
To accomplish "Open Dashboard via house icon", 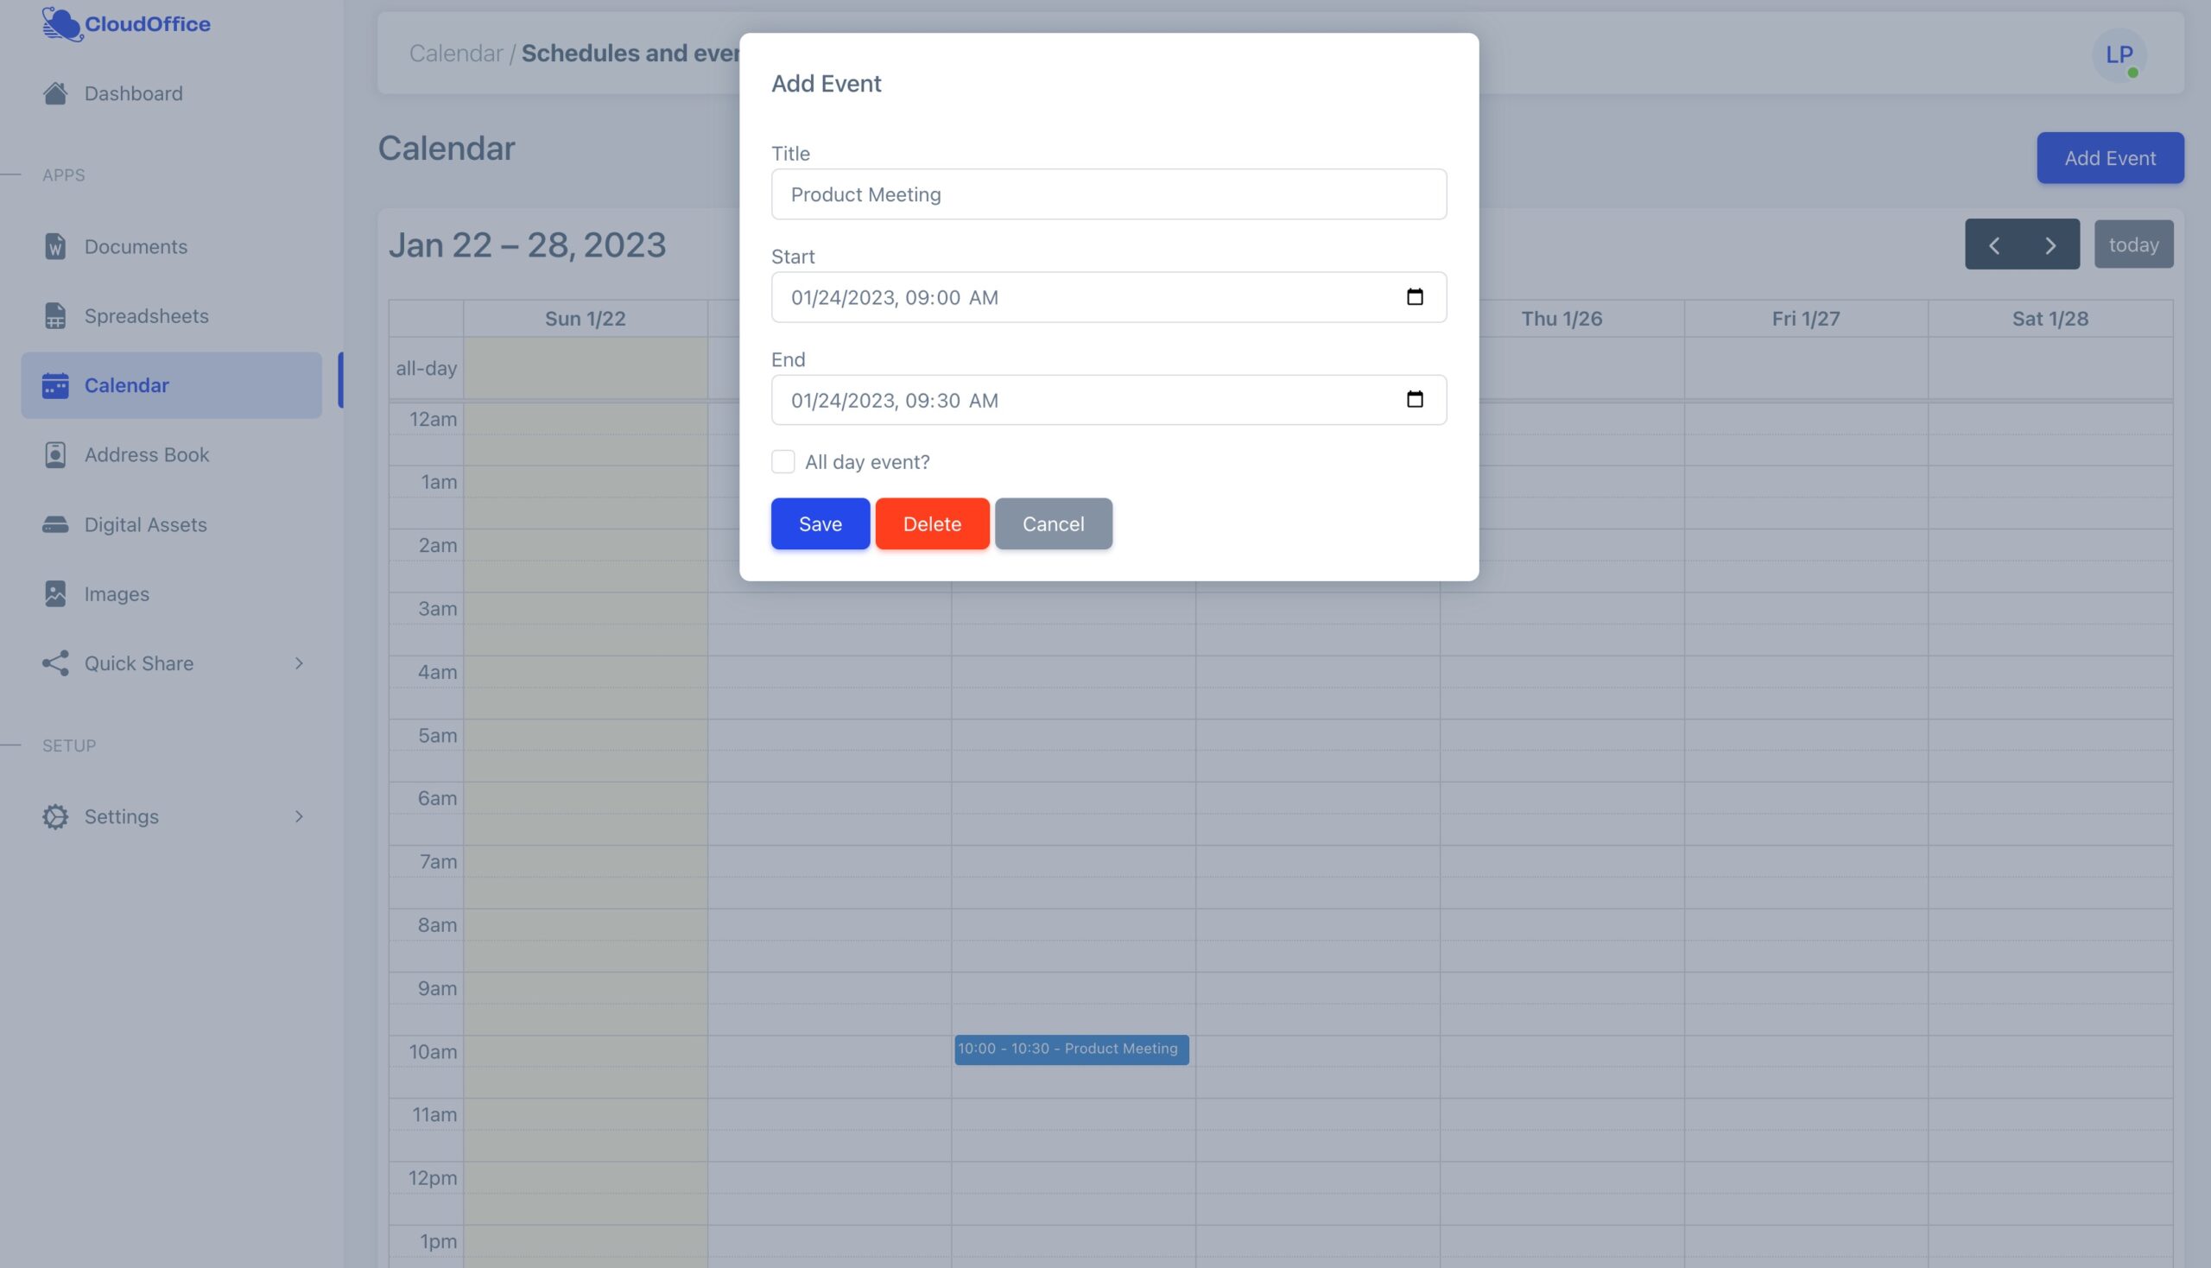I will coord(55,93).
